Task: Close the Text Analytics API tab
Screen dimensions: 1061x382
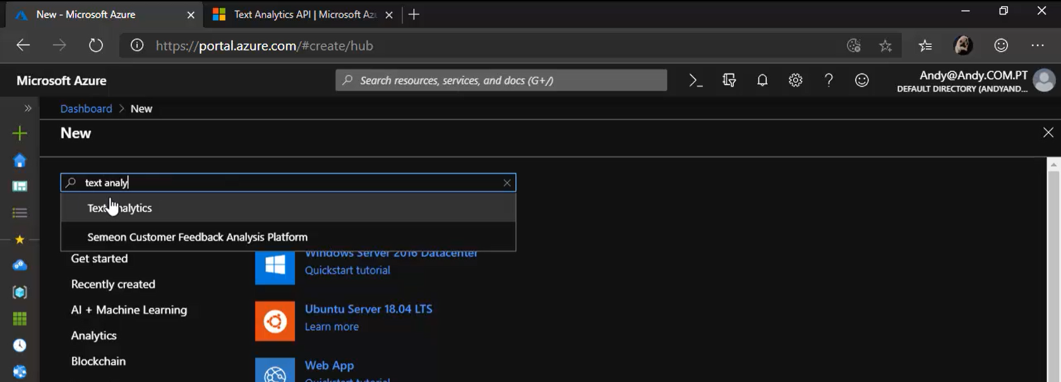Action: click(x=389, y=15)
